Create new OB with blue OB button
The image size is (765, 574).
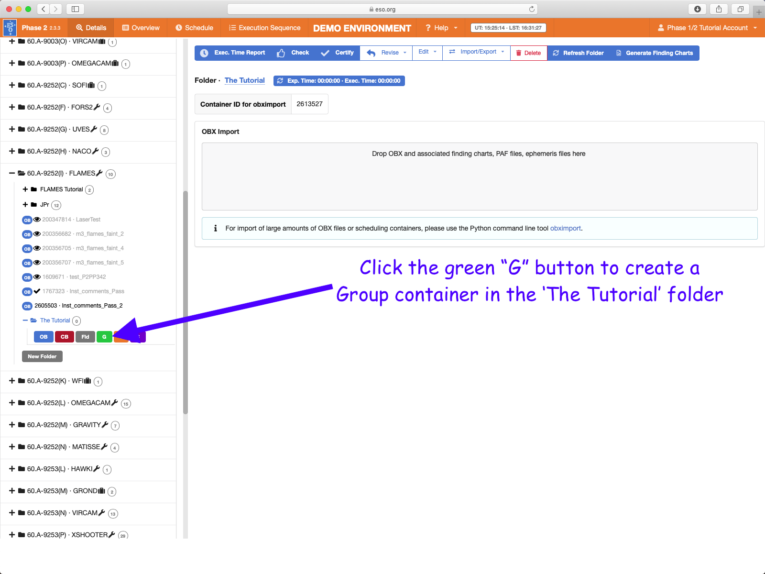click(44, 337)
